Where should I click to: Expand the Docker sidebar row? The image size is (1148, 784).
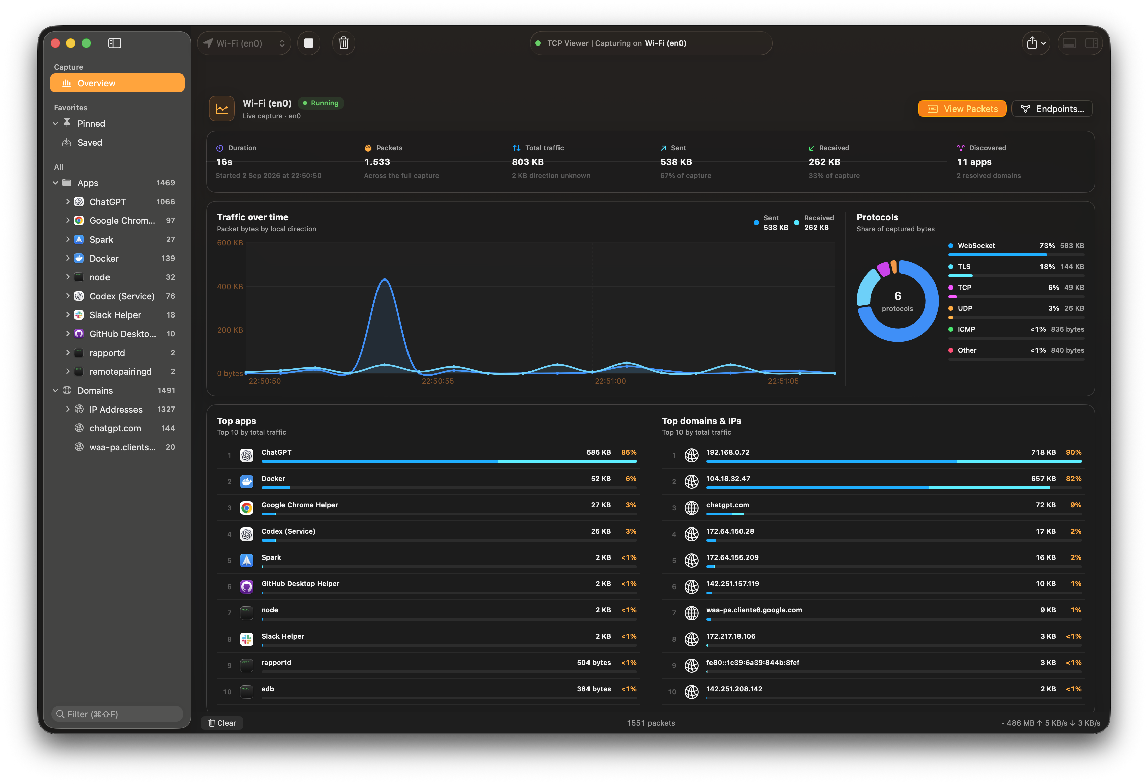[x=68, y=259]
